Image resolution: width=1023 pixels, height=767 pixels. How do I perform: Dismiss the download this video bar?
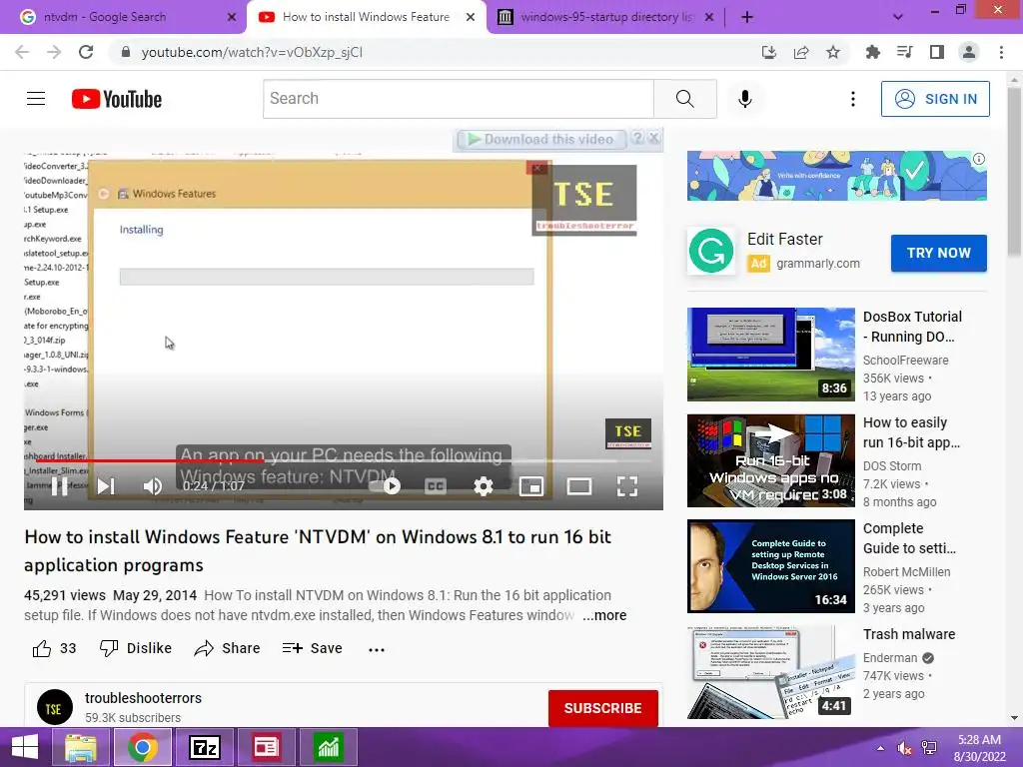coord(654,138)
